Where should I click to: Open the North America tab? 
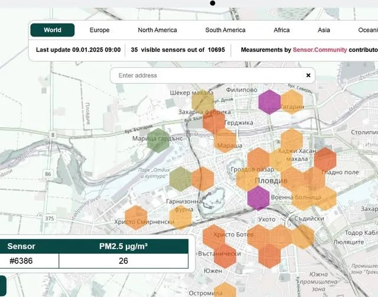pyautogui.click(x=157, y=30)
